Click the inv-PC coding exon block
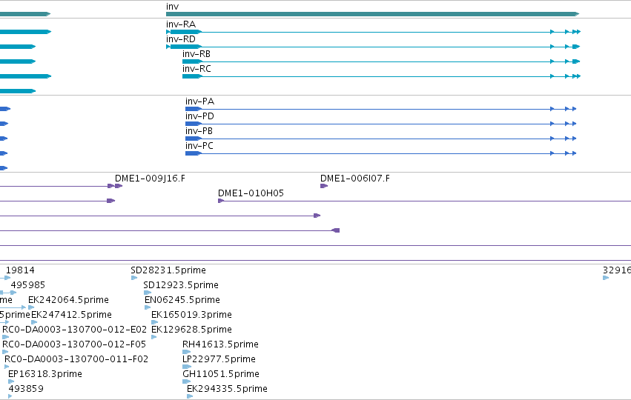 click(x=194, y=153)
